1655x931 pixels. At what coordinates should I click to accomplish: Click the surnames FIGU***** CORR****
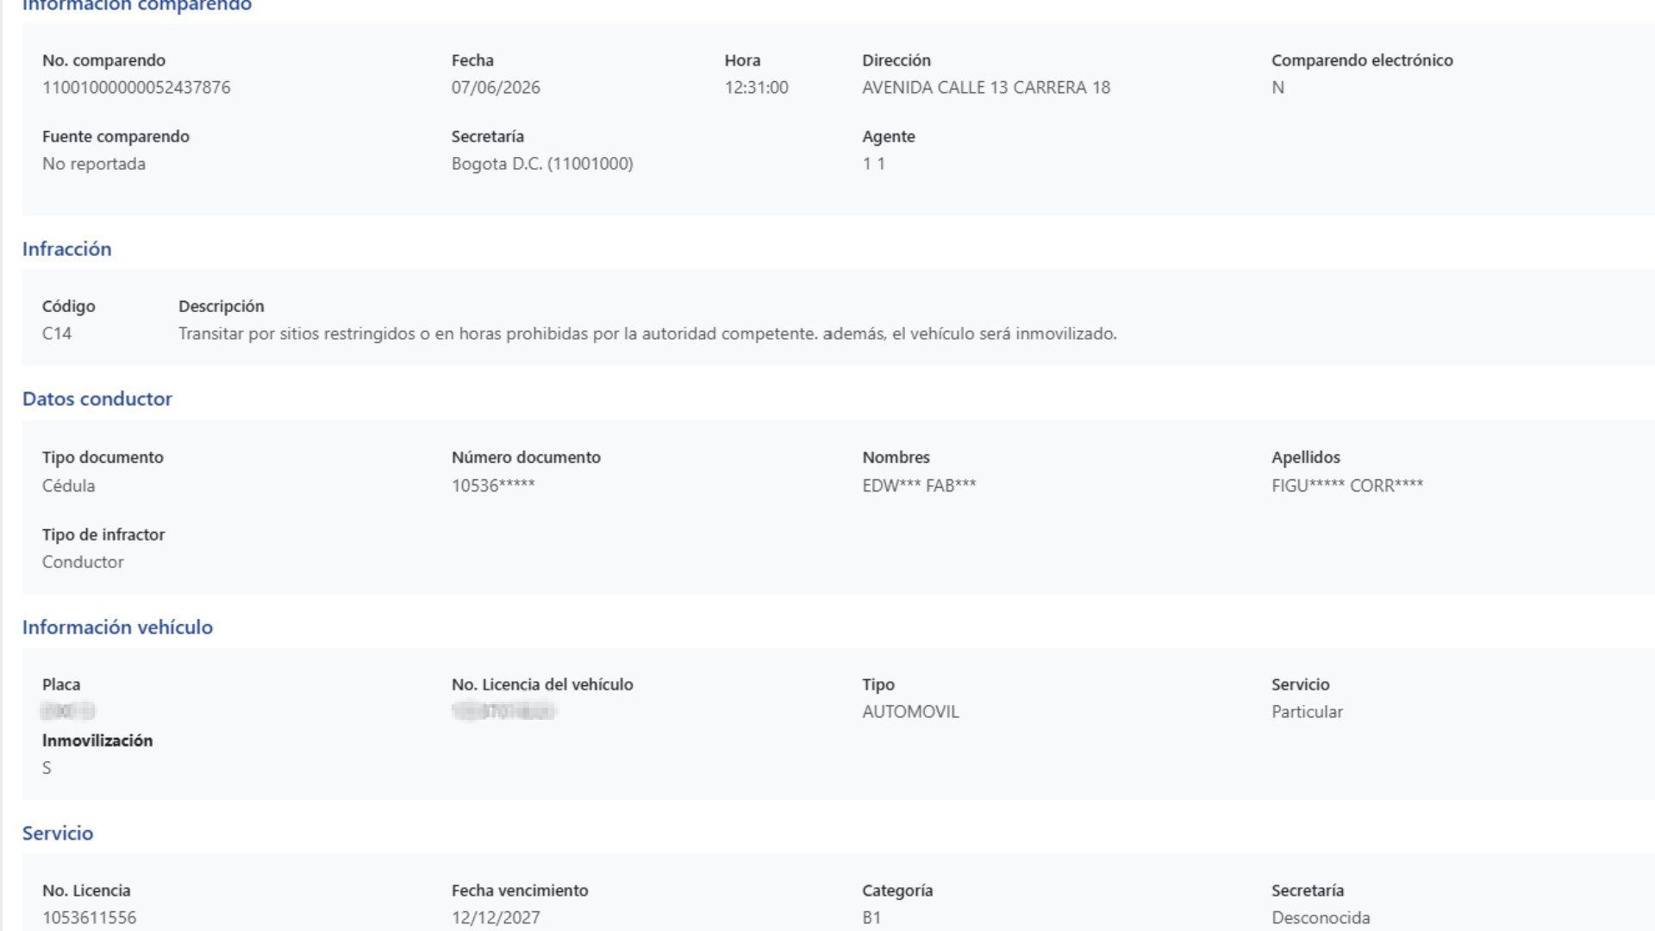tap(1347, 485)
